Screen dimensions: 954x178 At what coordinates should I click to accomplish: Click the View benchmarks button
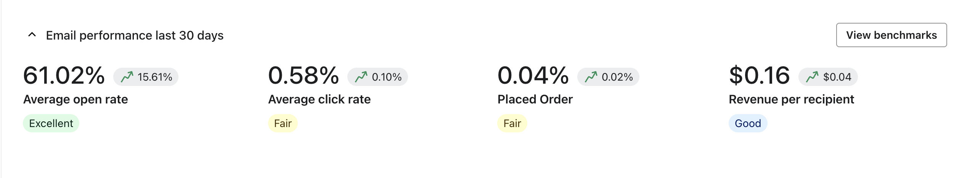[x=891, y=35]
